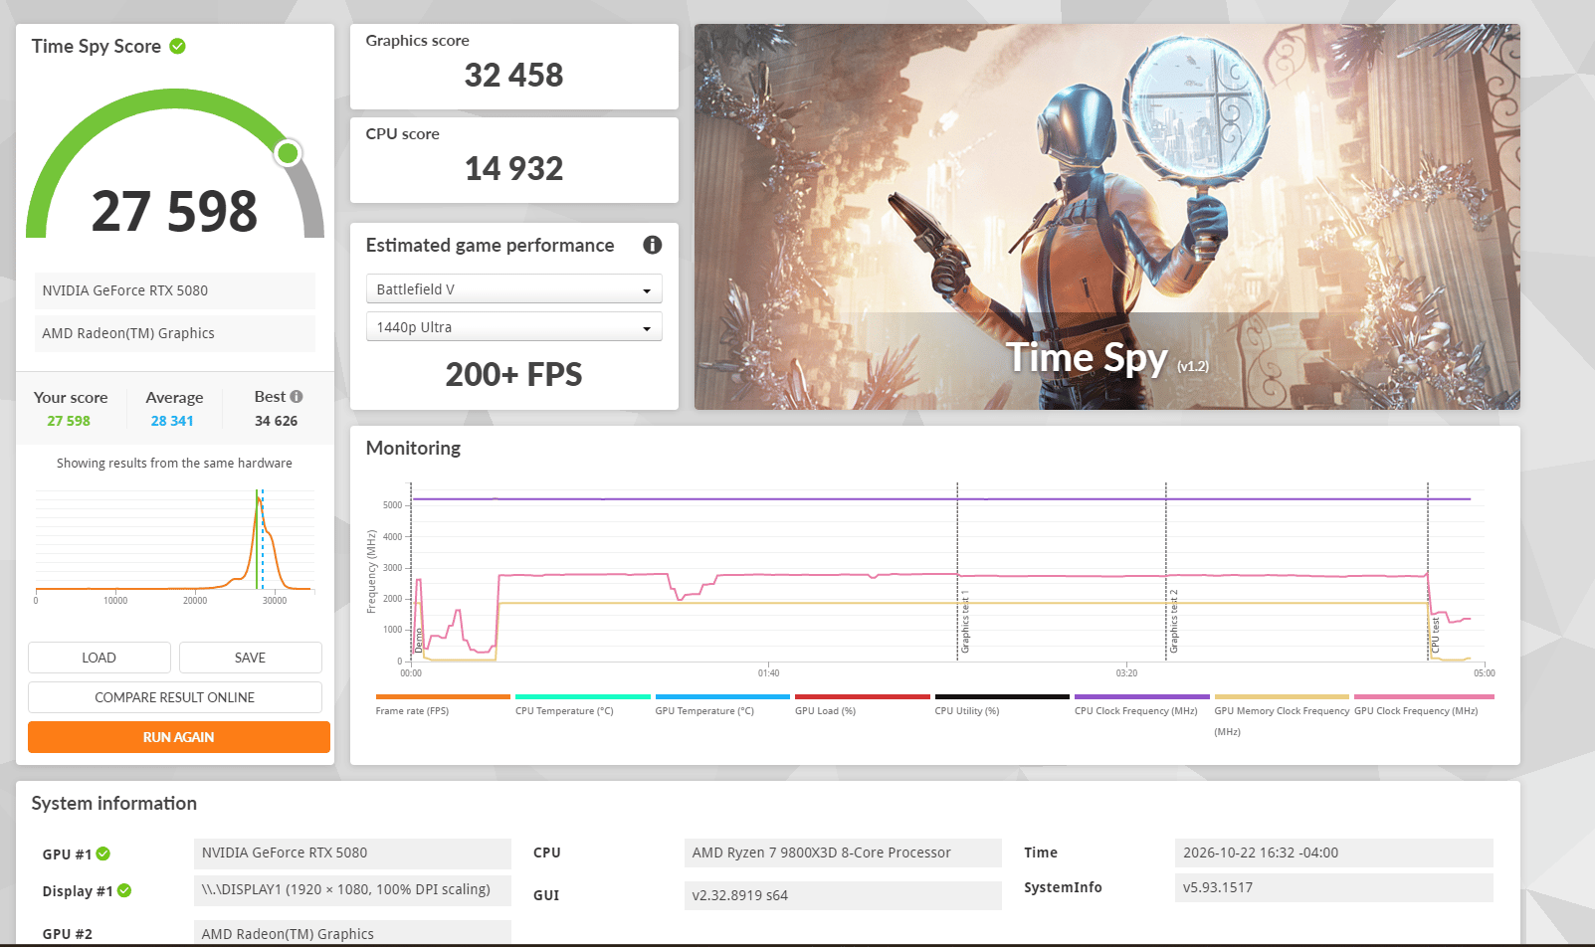
Task: Click NVIDIA GeForce RTX 5080 under the score gauge
Action: 175,290
